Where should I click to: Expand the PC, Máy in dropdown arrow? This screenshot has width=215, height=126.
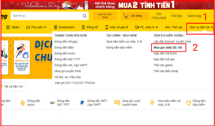coord(157,28)
